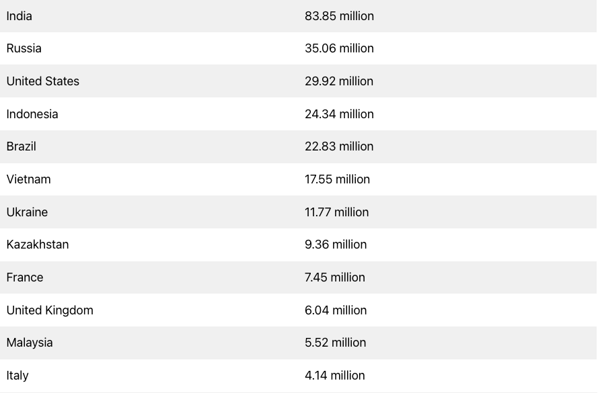
Task: Click the Indonesia country name
Action: (x=32, y=114)
